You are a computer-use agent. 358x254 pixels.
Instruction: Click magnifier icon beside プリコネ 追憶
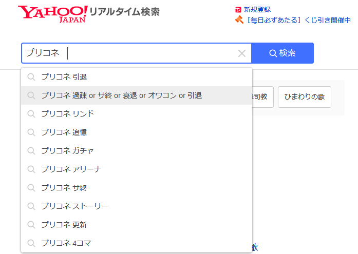[31, 132]
